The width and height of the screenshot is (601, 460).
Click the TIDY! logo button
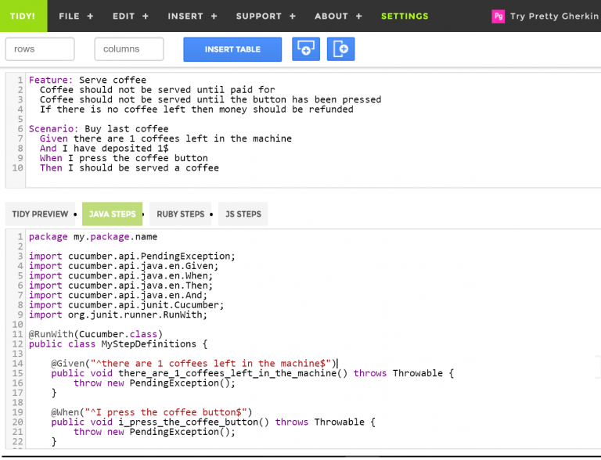(x=23, y=16)
